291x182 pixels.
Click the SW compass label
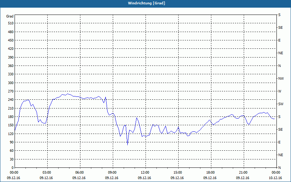click(281, 104)
